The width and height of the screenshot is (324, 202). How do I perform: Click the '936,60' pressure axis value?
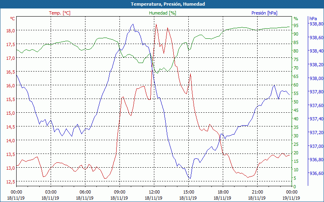[x=316, y=173]
